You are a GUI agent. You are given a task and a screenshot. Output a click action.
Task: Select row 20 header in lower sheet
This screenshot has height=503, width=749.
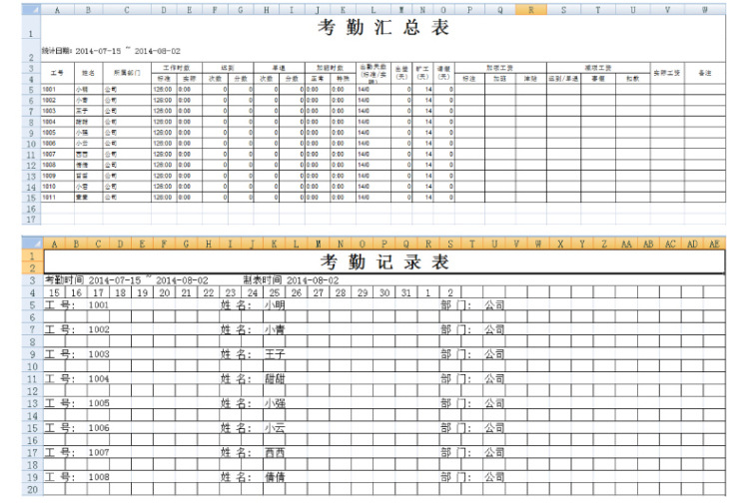pos(30,490)
